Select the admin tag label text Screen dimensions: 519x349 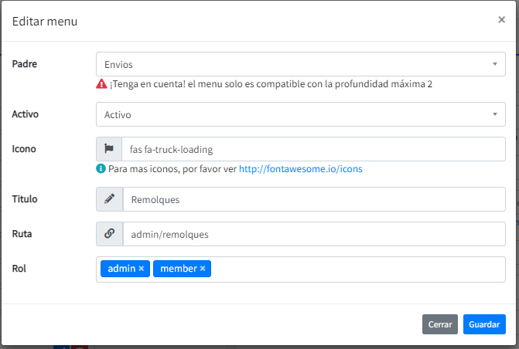click(121, 269)
